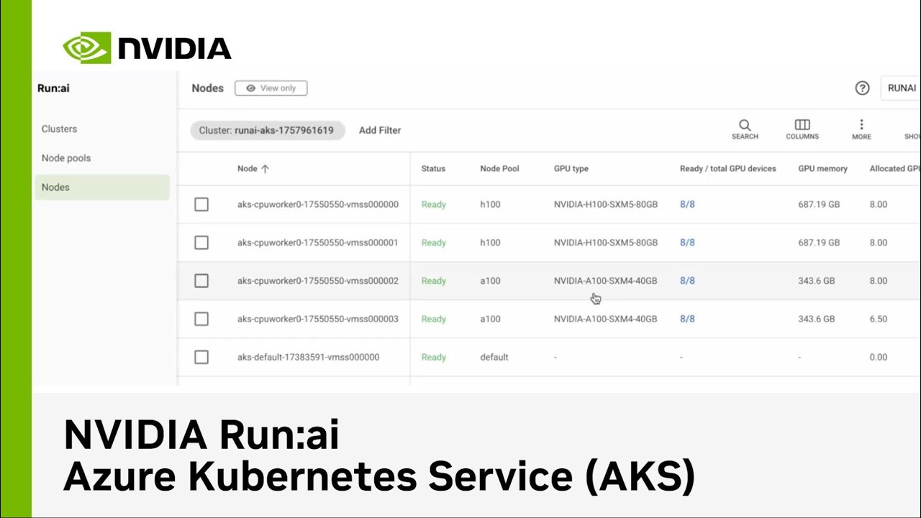Click the GPU type column header
This screenshot has height=518, width=921.
(571, 168)
